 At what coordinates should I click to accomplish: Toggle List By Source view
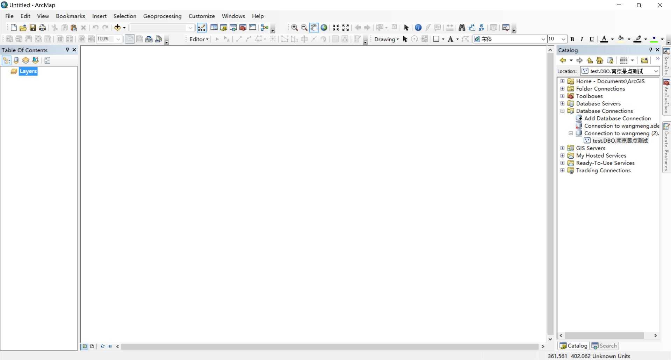pos(16,60)
